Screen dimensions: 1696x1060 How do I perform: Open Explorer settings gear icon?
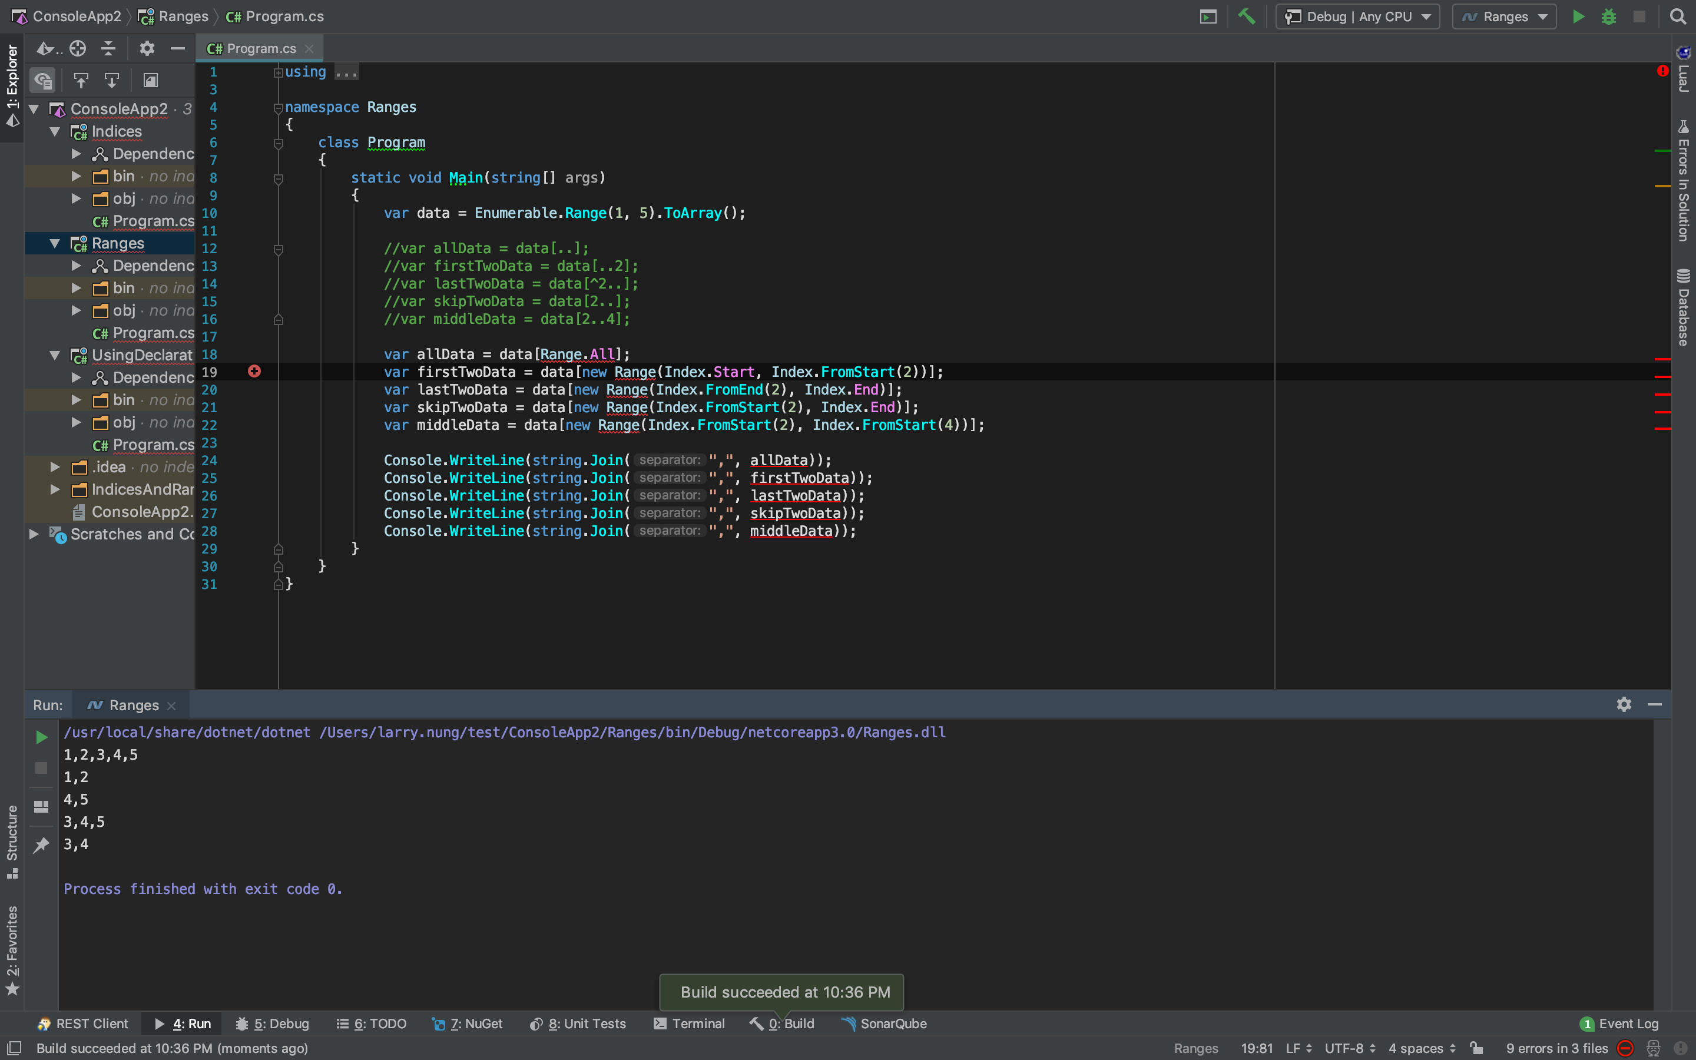[x=147, y=48]
